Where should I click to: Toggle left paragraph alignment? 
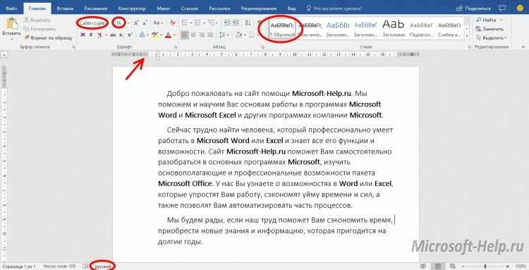[185, 35]
